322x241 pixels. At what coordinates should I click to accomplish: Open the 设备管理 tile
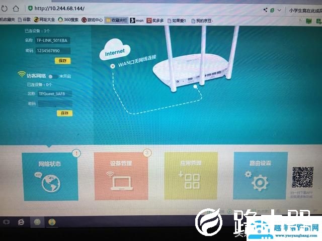[x=121, y=176]
